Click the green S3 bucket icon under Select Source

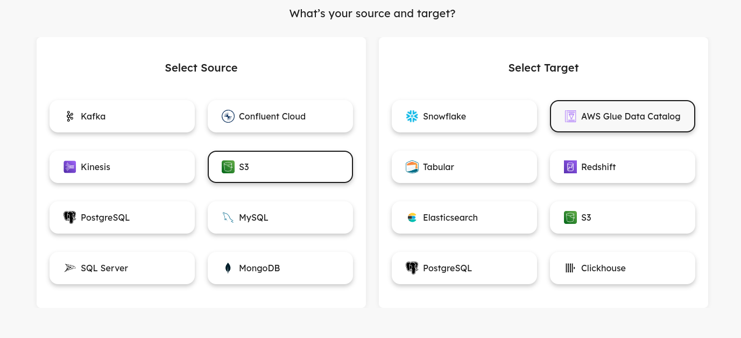228,167
